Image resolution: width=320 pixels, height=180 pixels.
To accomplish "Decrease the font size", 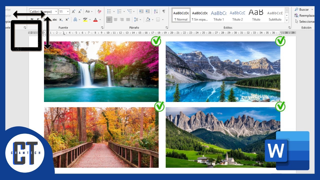I will coord(80,11).
